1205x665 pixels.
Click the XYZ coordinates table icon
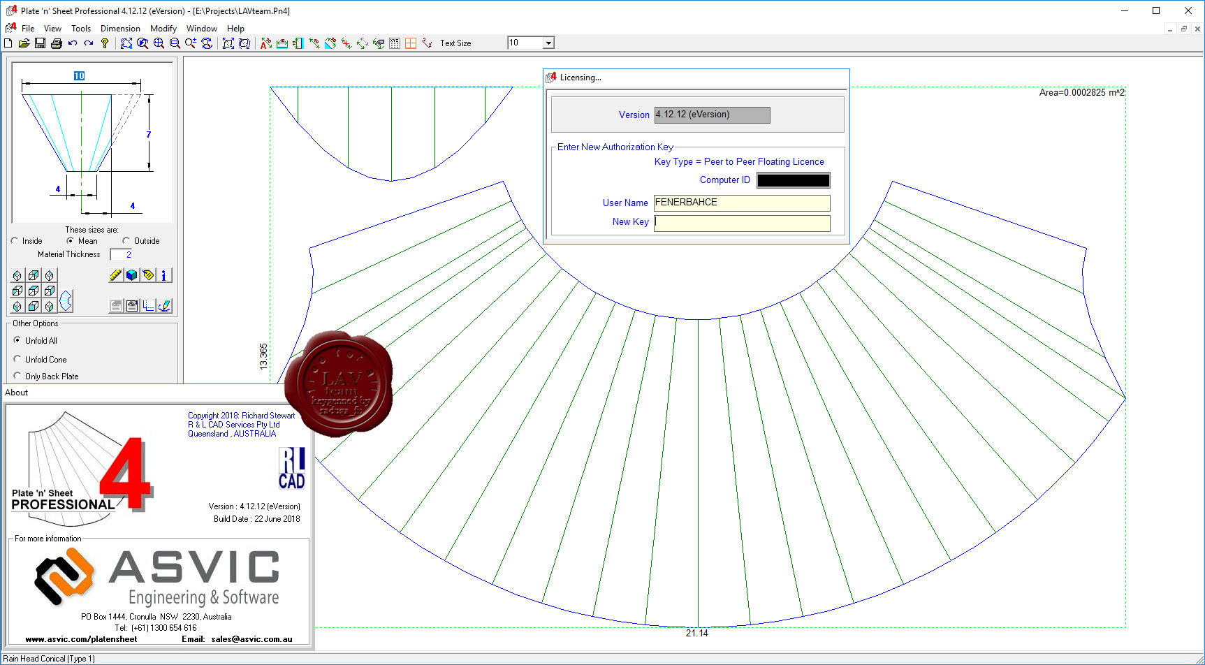(395, 43)
